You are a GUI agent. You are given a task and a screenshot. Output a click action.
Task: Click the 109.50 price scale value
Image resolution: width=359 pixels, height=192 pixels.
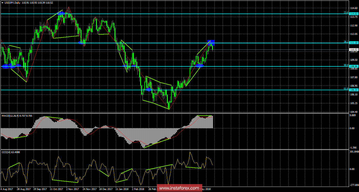pos(354,60)
